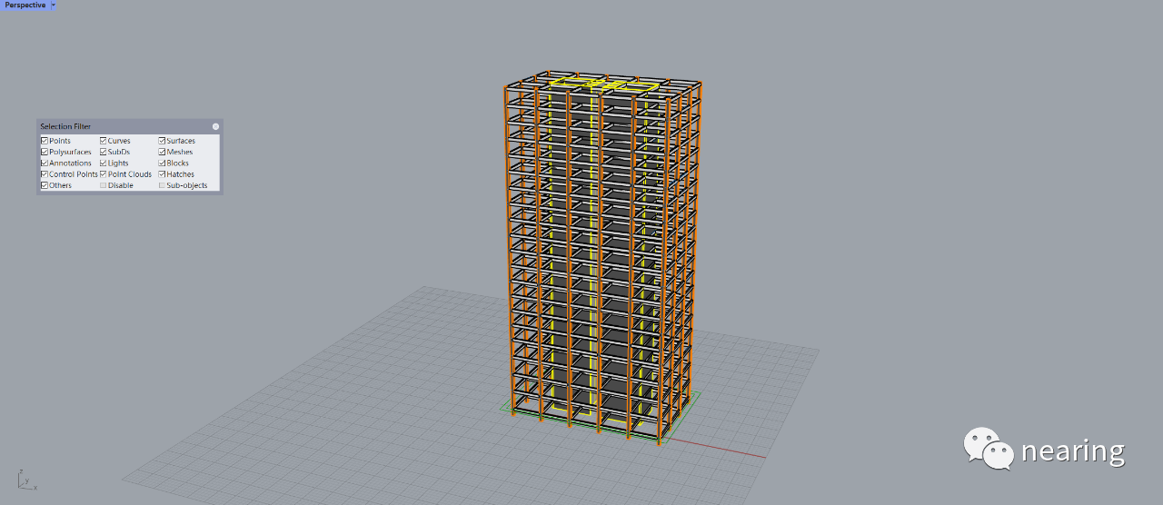Disable the Meshes selection filter

pos(162,152)
